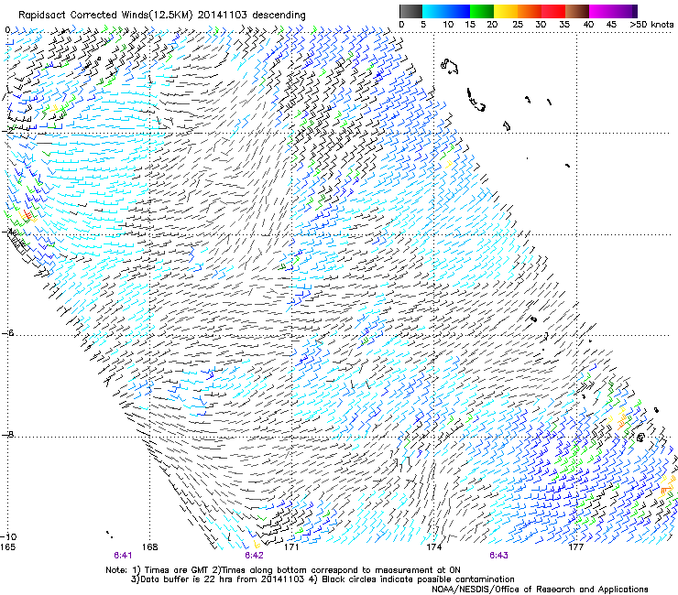
Task: Click the latitude label -8
Action: [x=7, y=435]
